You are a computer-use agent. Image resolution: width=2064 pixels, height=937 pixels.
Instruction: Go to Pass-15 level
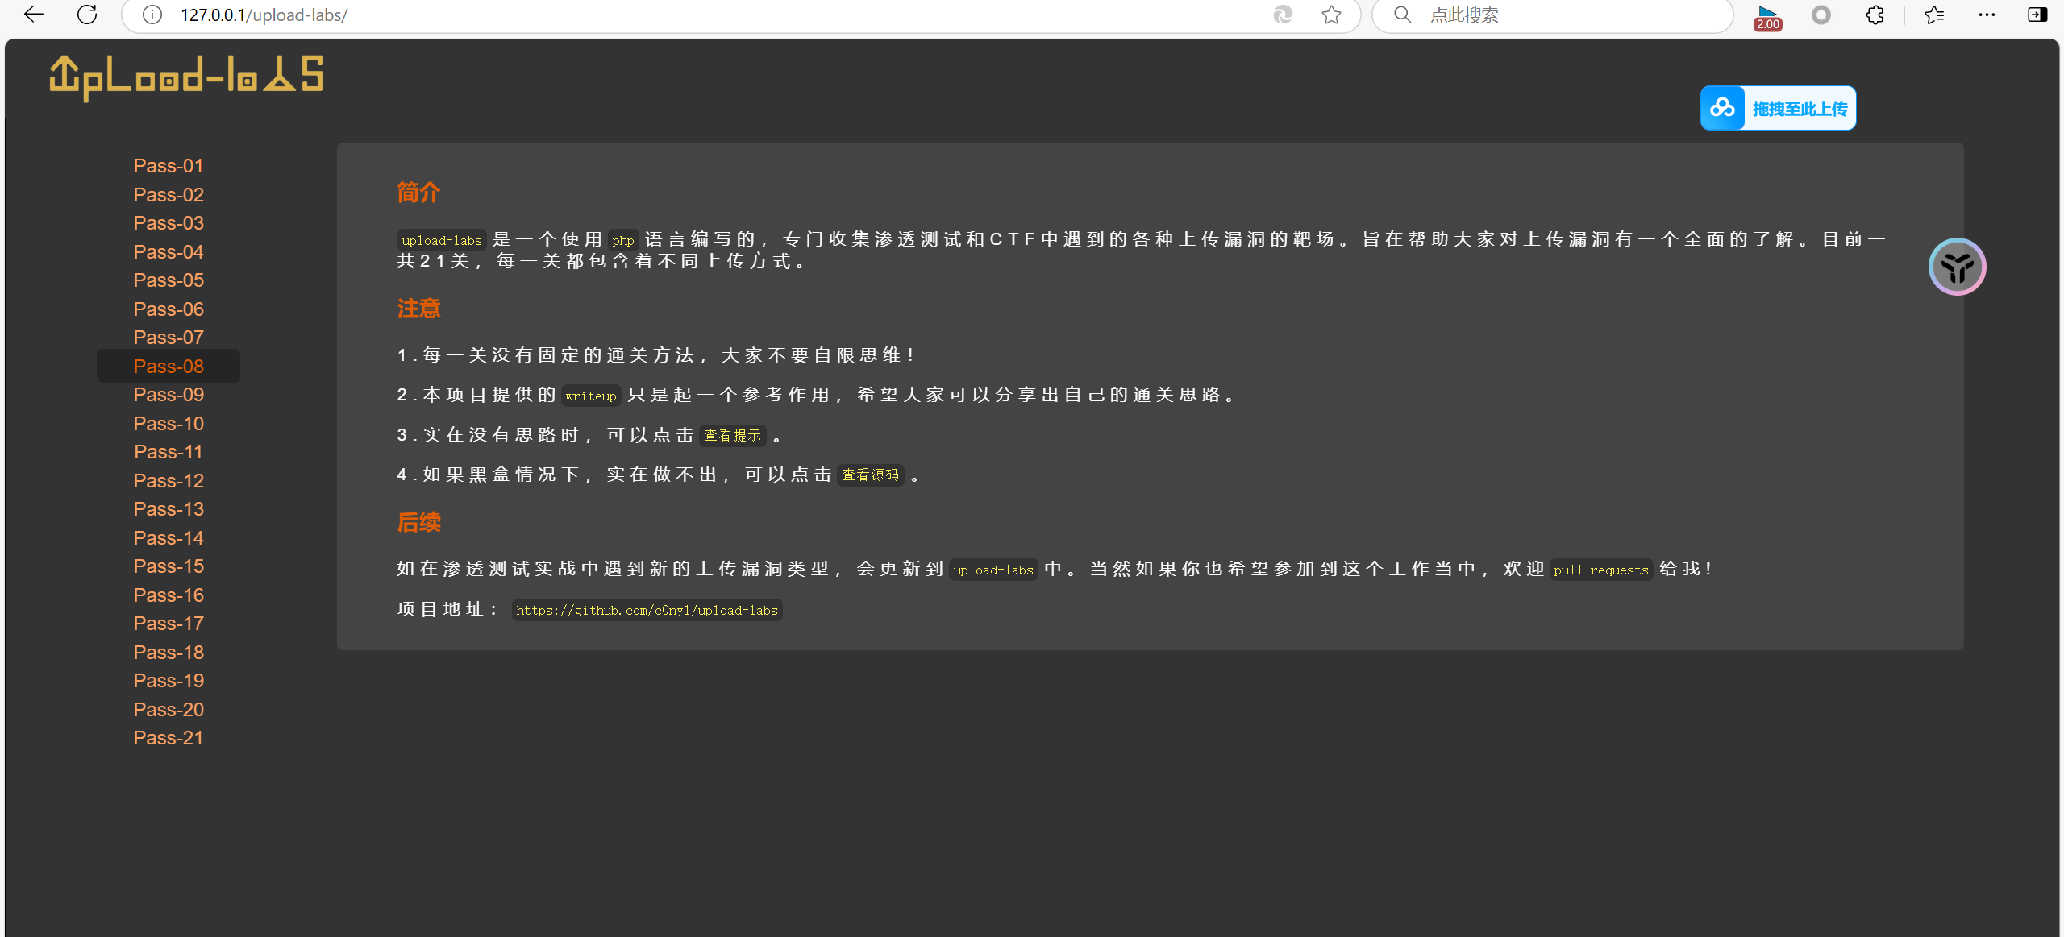169,566
